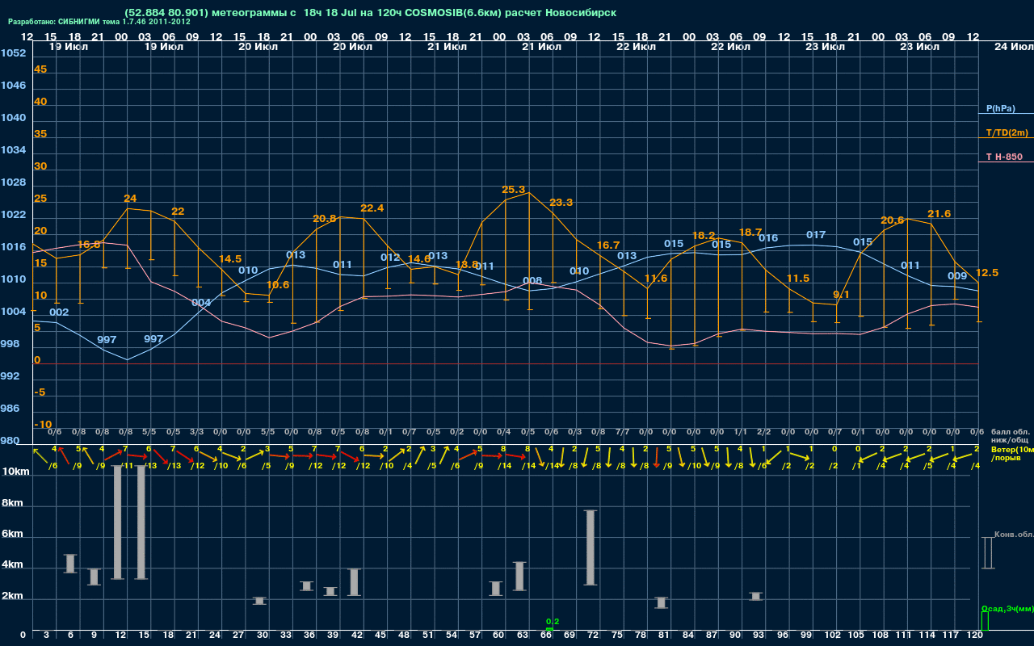Click the green 0.2 precipitation value

pyautogui.click(x=553, y=621)
